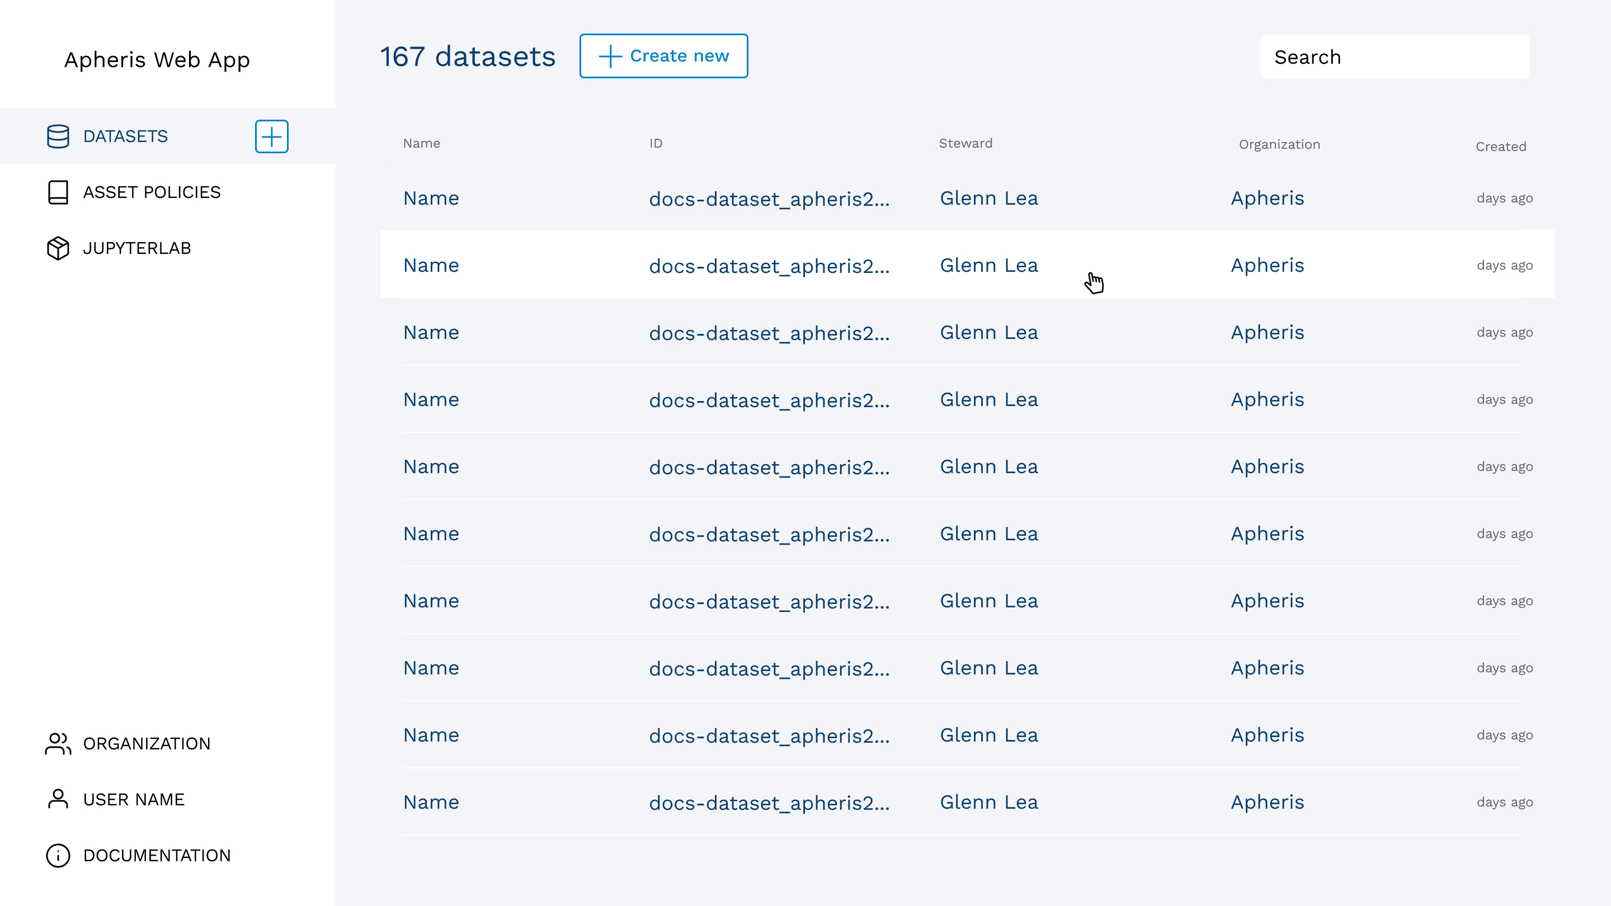This screenshot has width=1611, height=906.
Task: Open Documentation via the info icon
Action: (x=57, y=855)
